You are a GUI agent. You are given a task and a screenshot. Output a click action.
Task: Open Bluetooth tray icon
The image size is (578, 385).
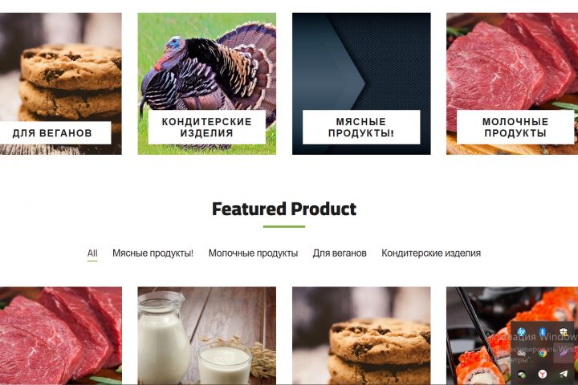pos(542,331)
